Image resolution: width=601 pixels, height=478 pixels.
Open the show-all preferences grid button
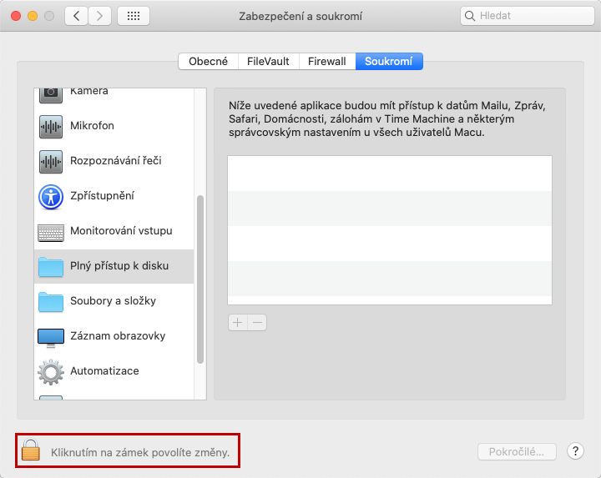(134, 16)
